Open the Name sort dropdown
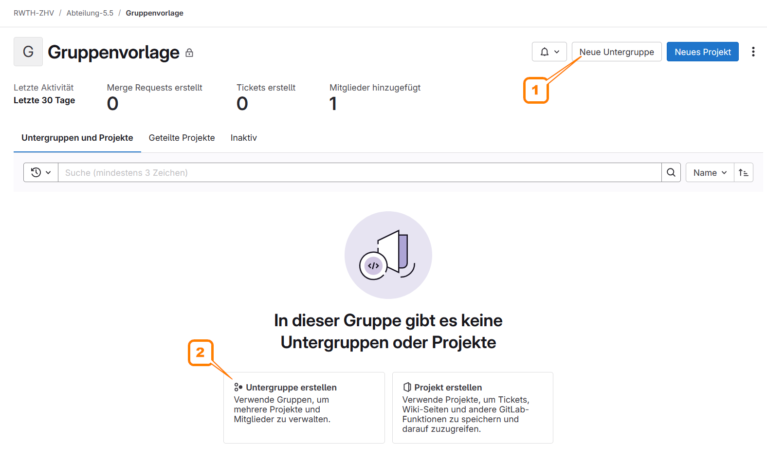This screenshot has width=767, height=464. 710,172
